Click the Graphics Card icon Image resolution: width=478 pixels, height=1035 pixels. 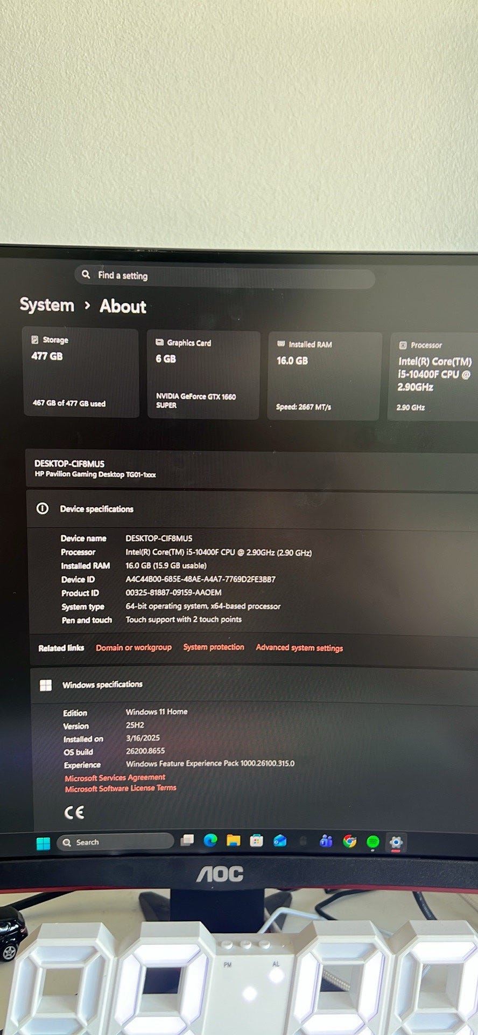tap(159, 342)
